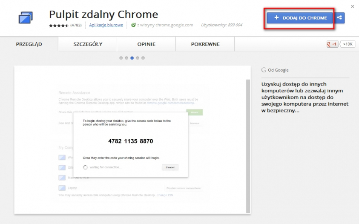Click the green verified checkmark icon
Image resolution: width=359 pixels, height=224 pixels.
(x=134, y=25)
